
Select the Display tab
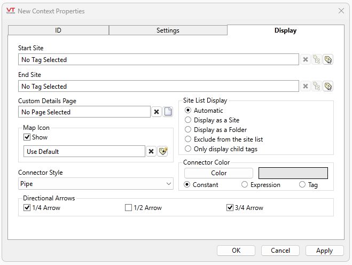[286, 30]
